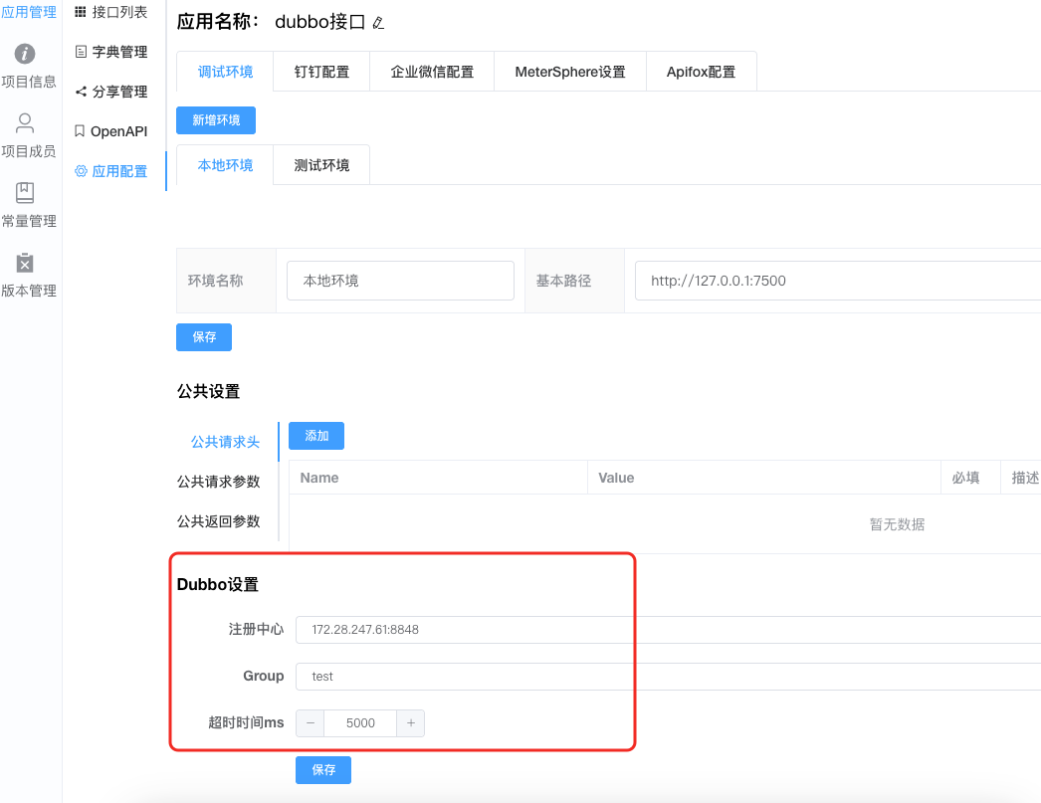Click the edit pencil icon beside dubbo接口
This screenshot has height=803, width=1041.
(x=377, y=23)
